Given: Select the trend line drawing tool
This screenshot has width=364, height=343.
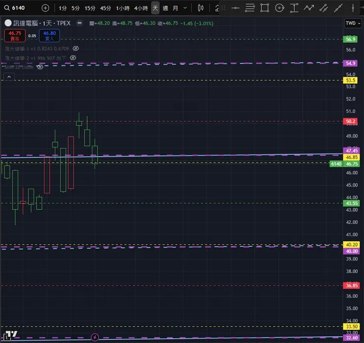Looking at the screenshot, I should click(338, 8).
